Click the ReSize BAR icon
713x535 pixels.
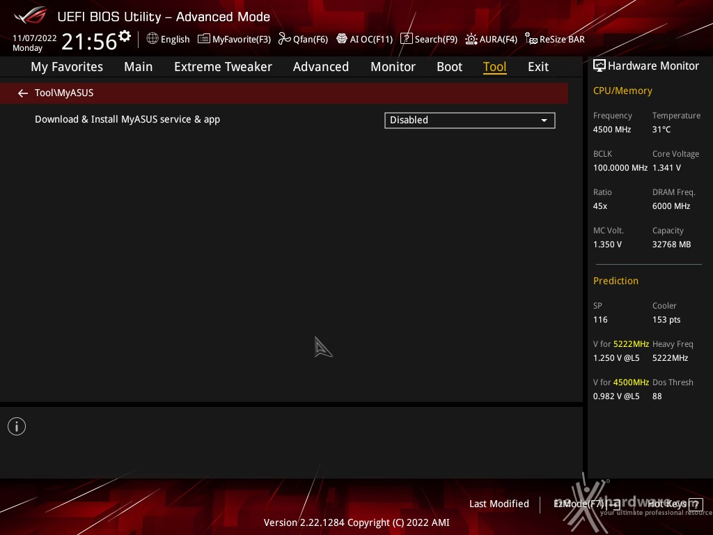[x=531, y=39]
